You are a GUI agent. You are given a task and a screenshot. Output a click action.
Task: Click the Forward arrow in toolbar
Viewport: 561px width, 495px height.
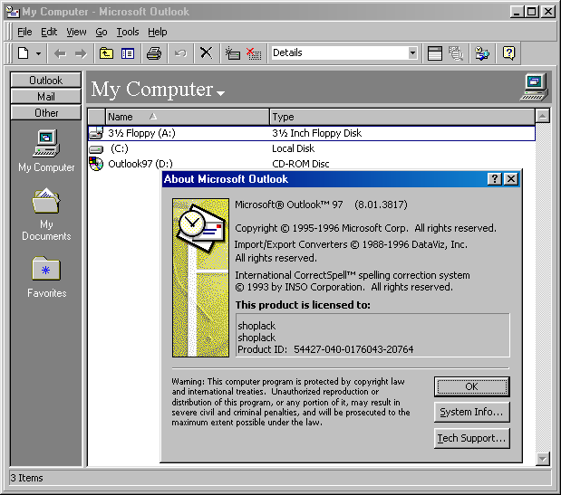81,53
